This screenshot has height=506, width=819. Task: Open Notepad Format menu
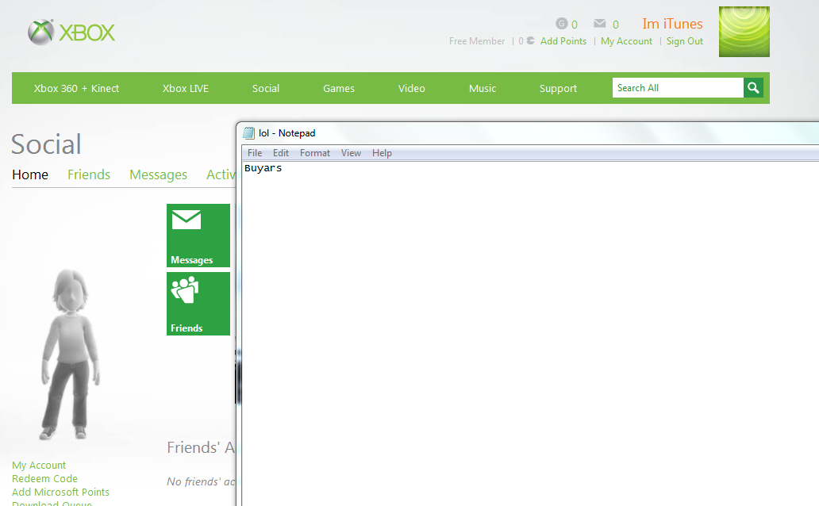click(315, 153)
